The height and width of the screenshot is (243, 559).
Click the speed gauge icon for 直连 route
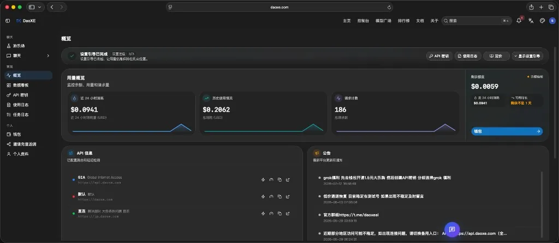(x=271, y=214)
